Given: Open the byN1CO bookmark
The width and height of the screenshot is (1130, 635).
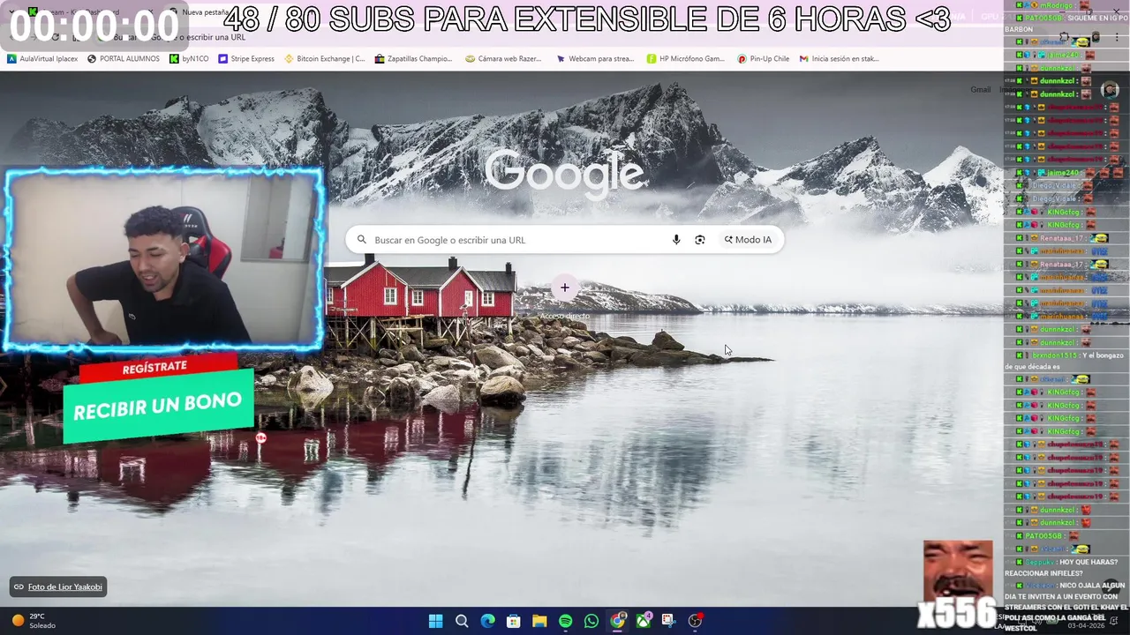Looking at the screenshot, I should [189, 59].
